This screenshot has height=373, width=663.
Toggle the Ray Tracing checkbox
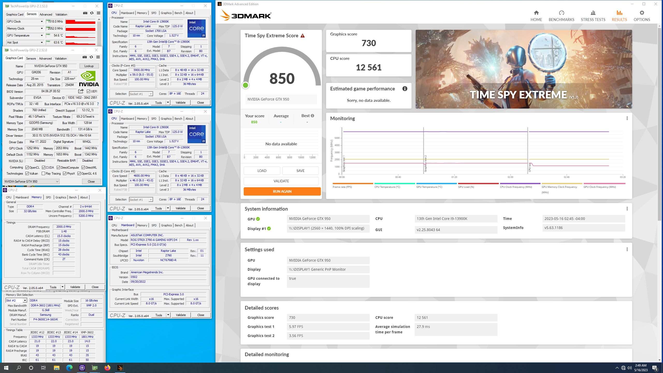(43, 174)
